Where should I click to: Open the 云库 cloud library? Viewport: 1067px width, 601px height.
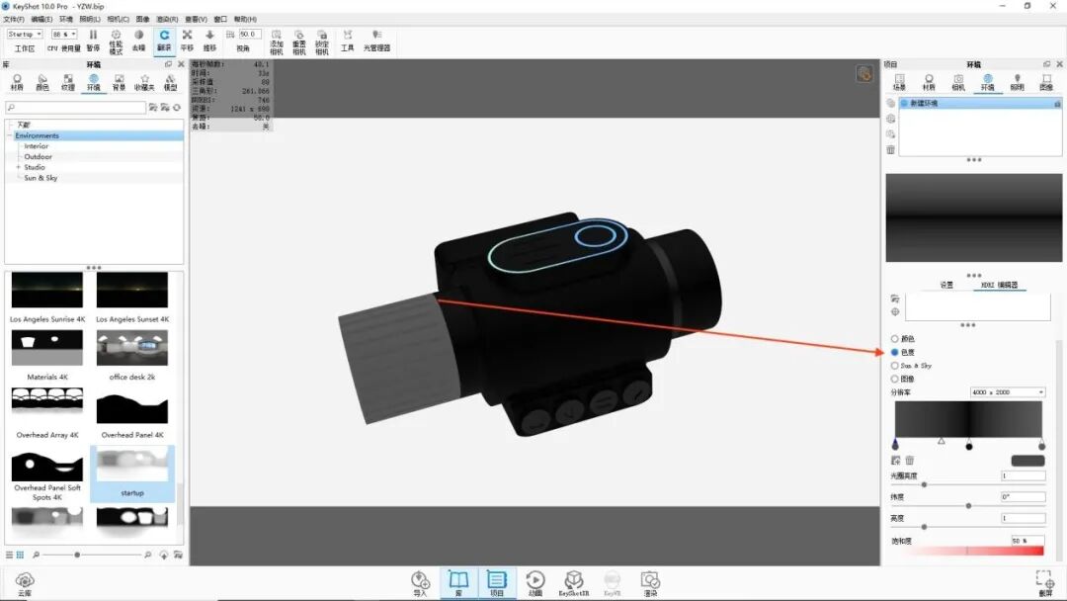25,581
